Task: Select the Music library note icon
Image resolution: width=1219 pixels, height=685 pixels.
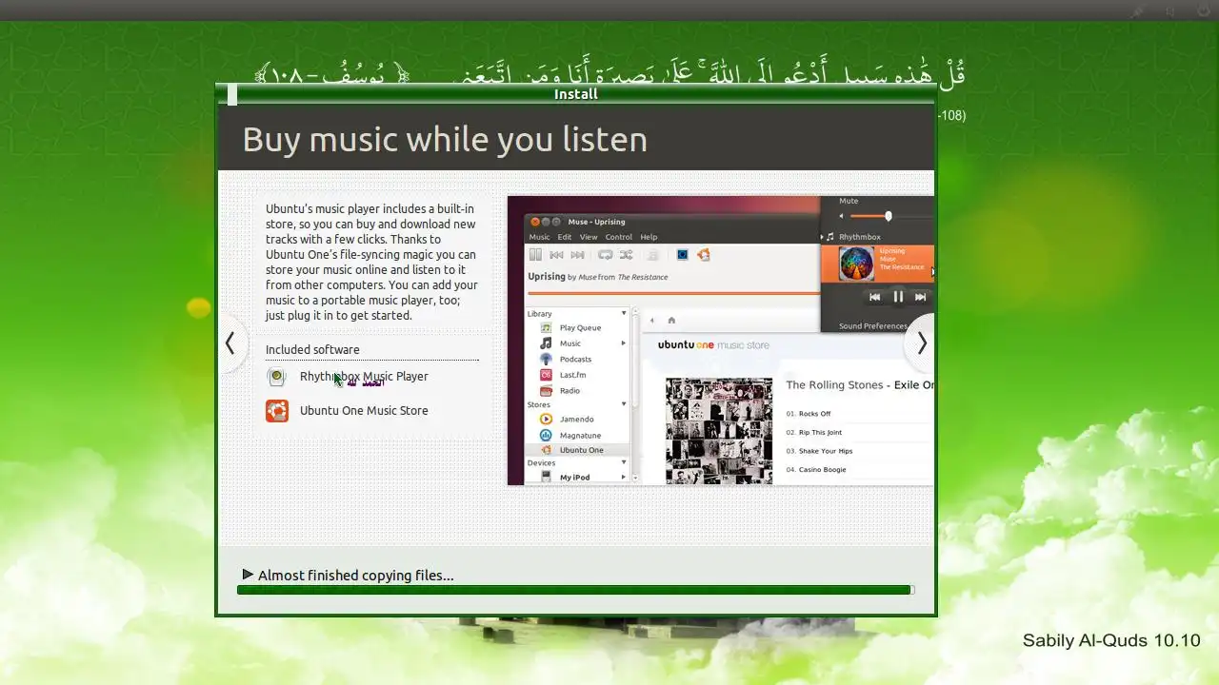Action: point(546,343)
